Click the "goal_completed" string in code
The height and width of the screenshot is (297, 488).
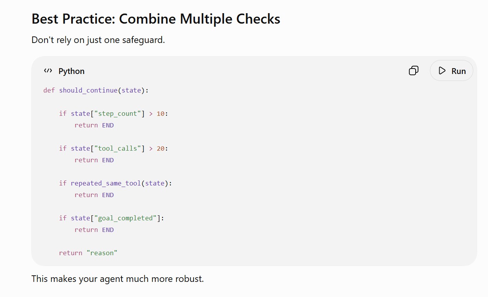(x=125, y=218)
